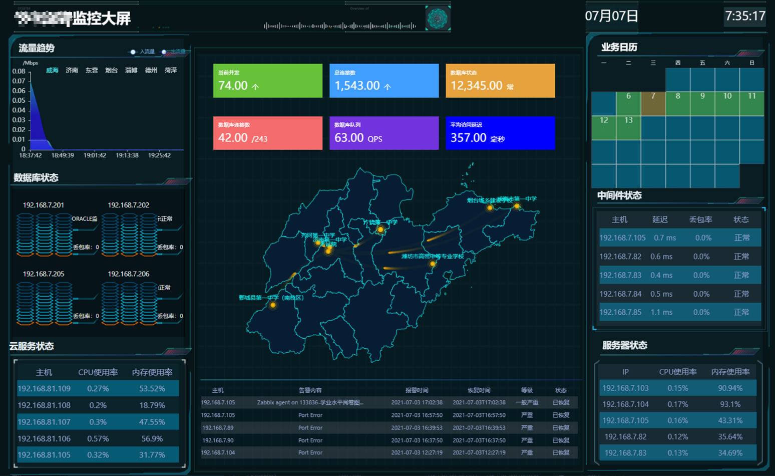Click database stack icon for 192.168.7.206
This screenshot has width=775, height=476.
tap(130, 304)
